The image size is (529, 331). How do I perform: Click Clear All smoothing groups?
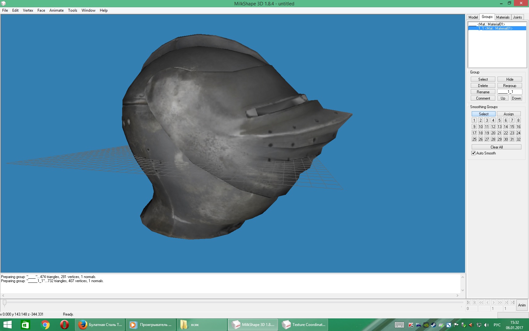tap(497, 147)
